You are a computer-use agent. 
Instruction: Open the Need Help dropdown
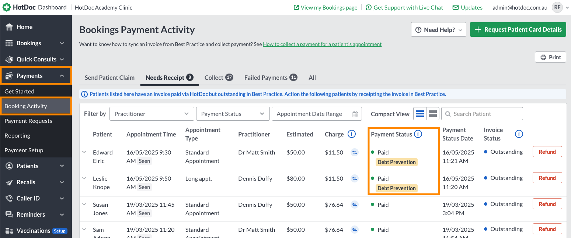point(439,29)
